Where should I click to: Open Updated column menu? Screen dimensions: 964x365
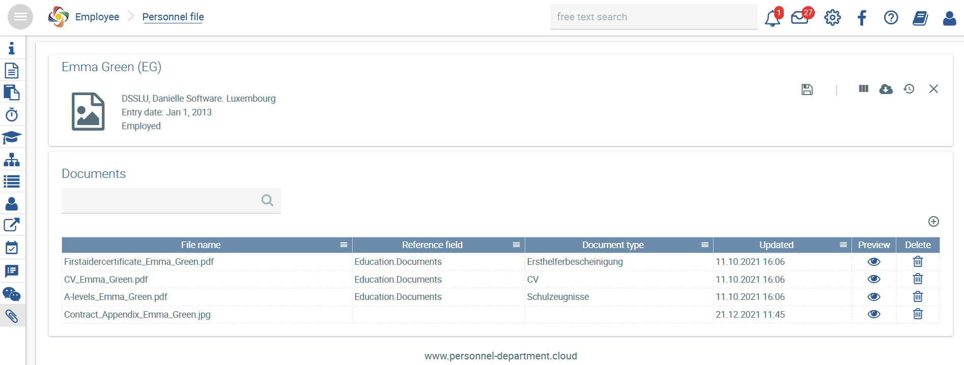[x=843, y=245]
